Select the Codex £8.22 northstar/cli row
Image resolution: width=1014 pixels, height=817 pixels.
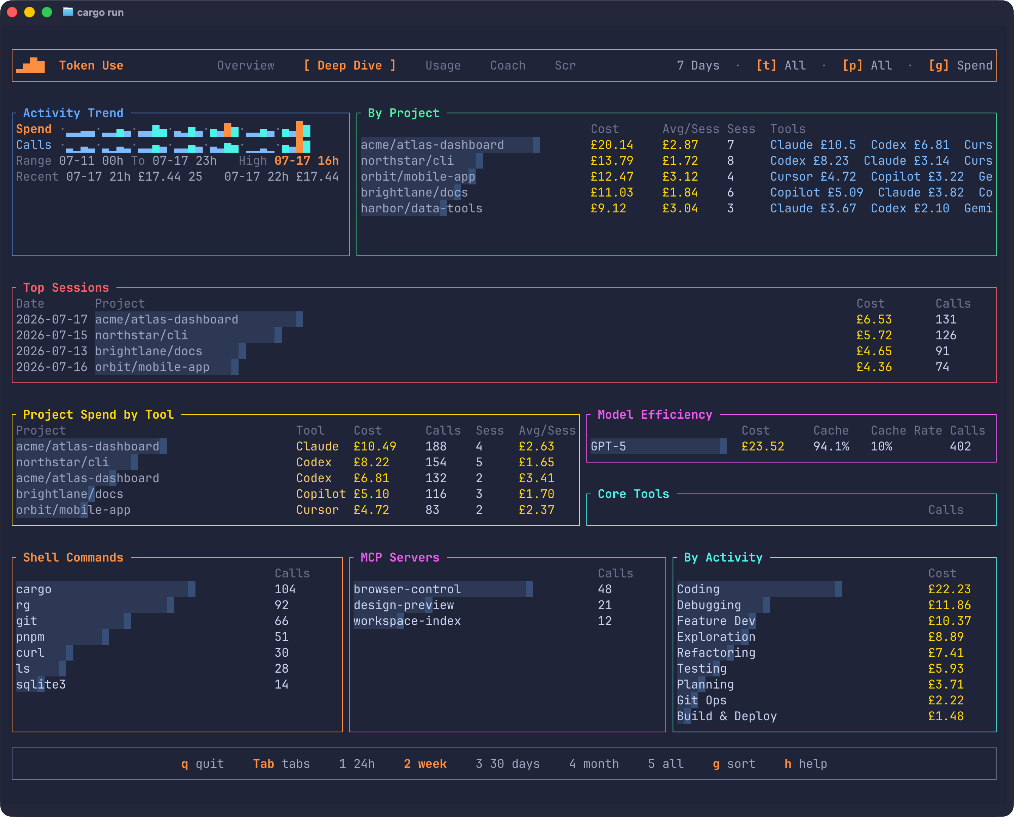pos(296,463)
